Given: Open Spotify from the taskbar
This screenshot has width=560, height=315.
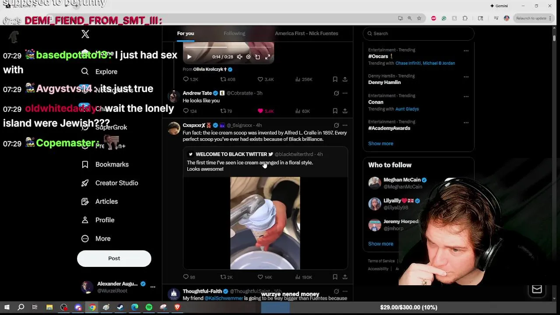Looking at the screenshot, I should click(149, 307).
